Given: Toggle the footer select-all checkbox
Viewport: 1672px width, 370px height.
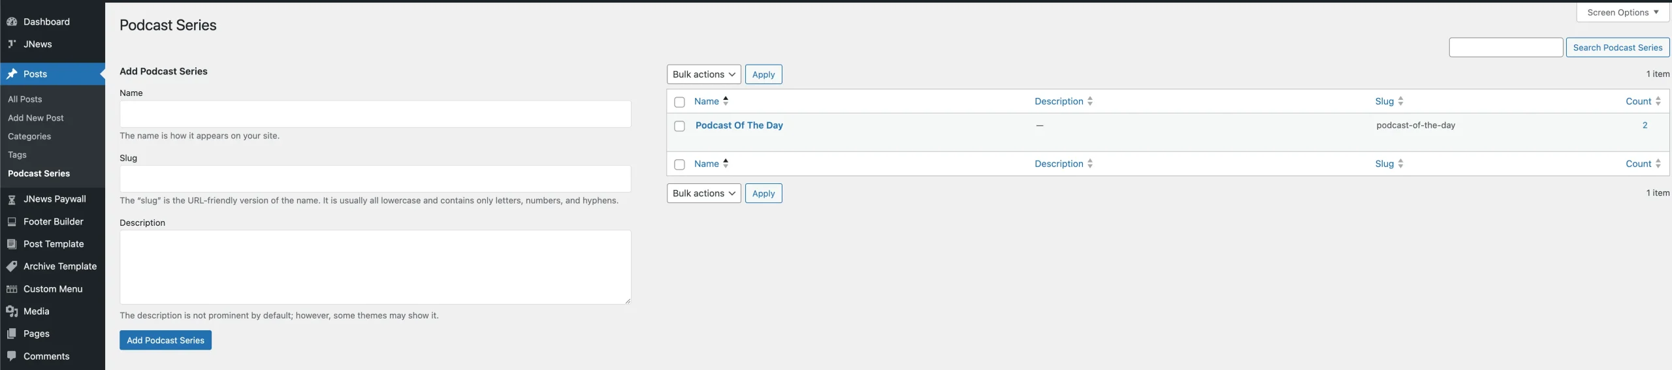Looking at the screenshot, I should tap(679, 165).
